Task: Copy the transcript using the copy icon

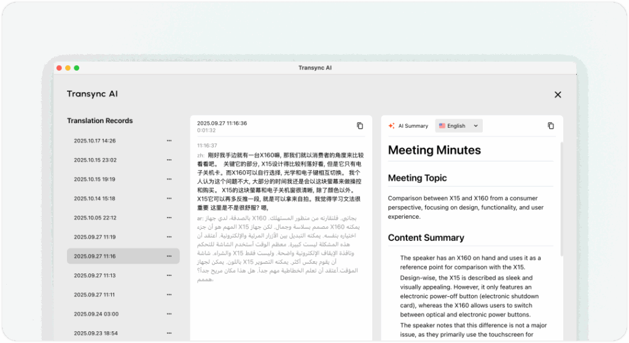Action: click(x=360, y=126)
